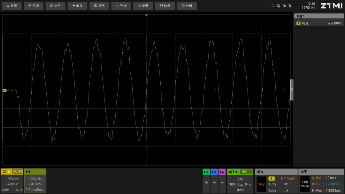
Task: Add channel C2 with plus icon
Action: (x=206, y=183)
